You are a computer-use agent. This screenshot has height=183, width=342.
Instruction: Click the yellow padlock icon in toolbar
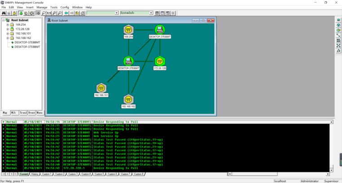(14, 13)
